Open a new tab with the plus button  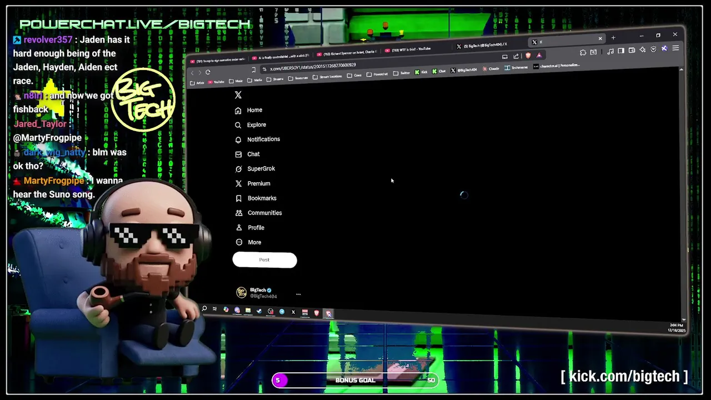pos(613,38)
